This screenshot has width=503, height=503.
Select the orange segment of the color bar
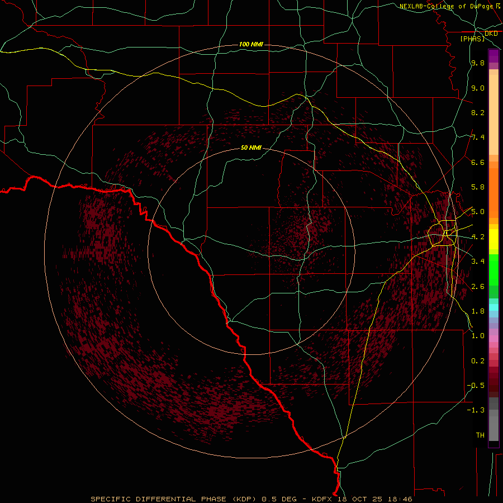493,193
